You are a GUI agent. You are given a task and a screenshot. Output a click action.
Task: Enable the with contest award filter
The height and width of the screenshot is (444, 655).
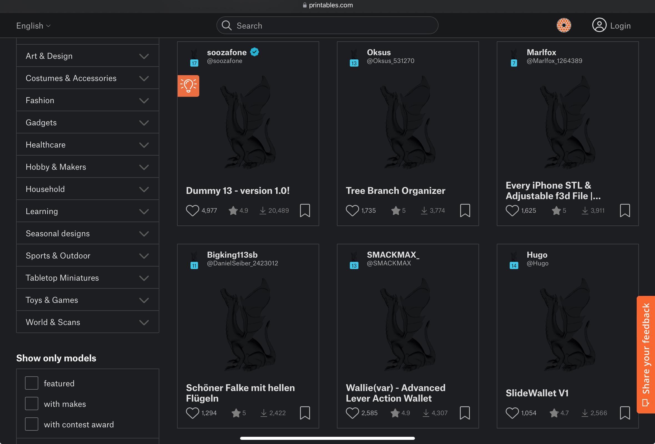tap(31, 424)
